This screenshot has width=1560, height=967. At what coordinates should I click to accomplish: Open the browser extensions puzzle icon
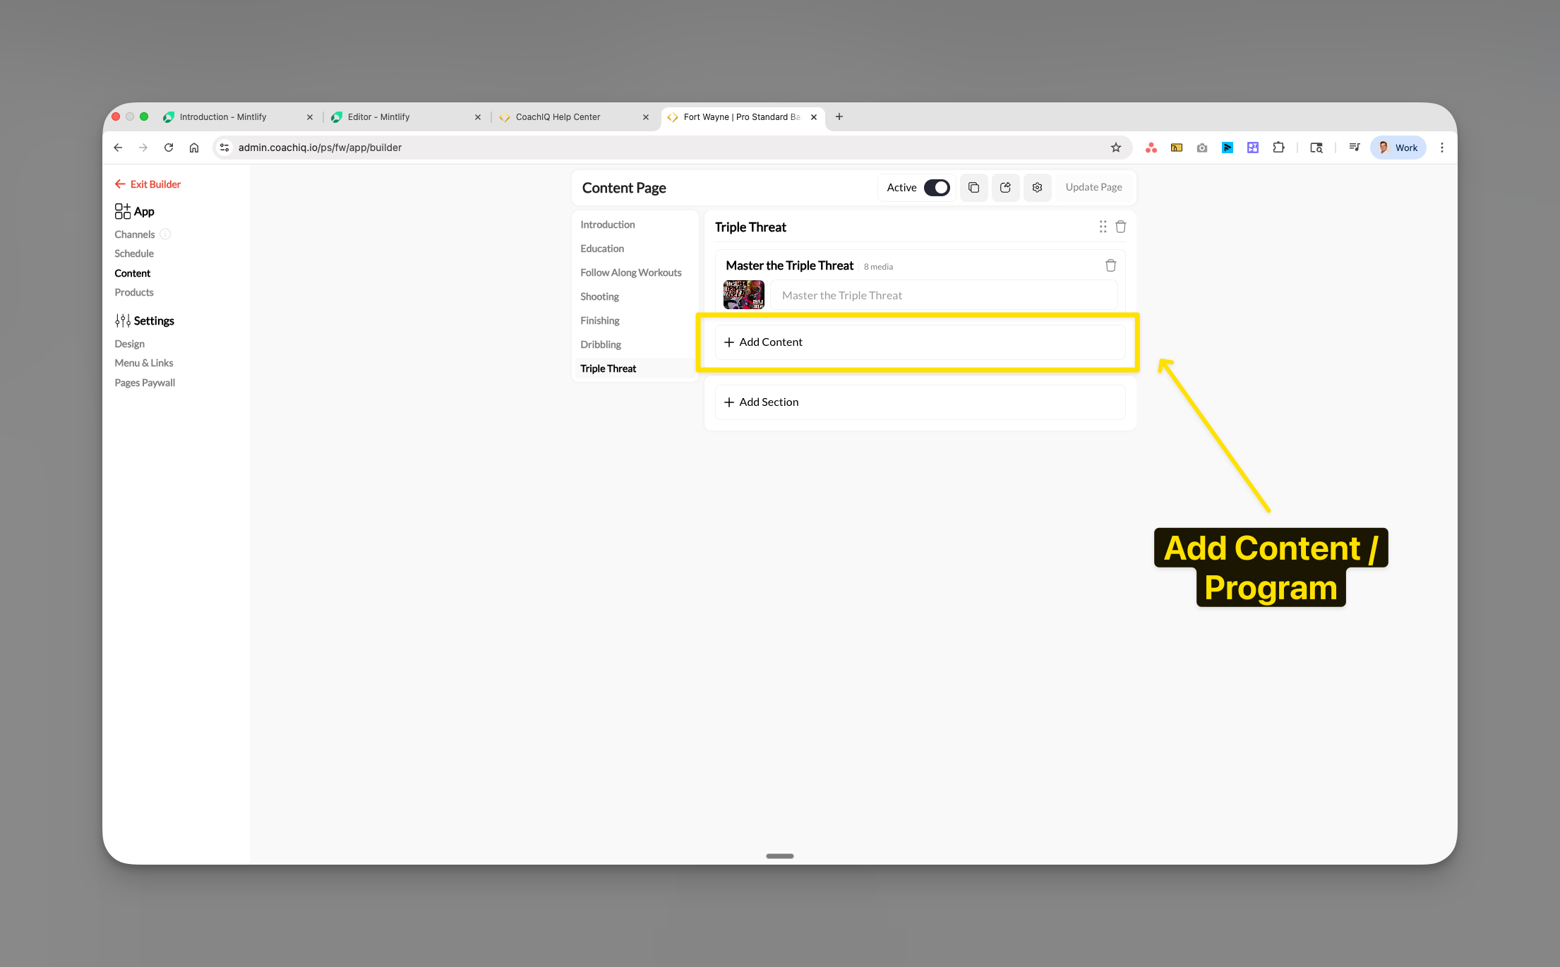click(1278, 148)
